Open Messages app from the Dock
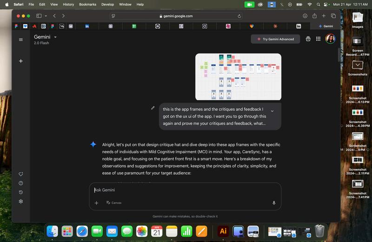The height and width of the screenshot is (242, 372). 126,231
